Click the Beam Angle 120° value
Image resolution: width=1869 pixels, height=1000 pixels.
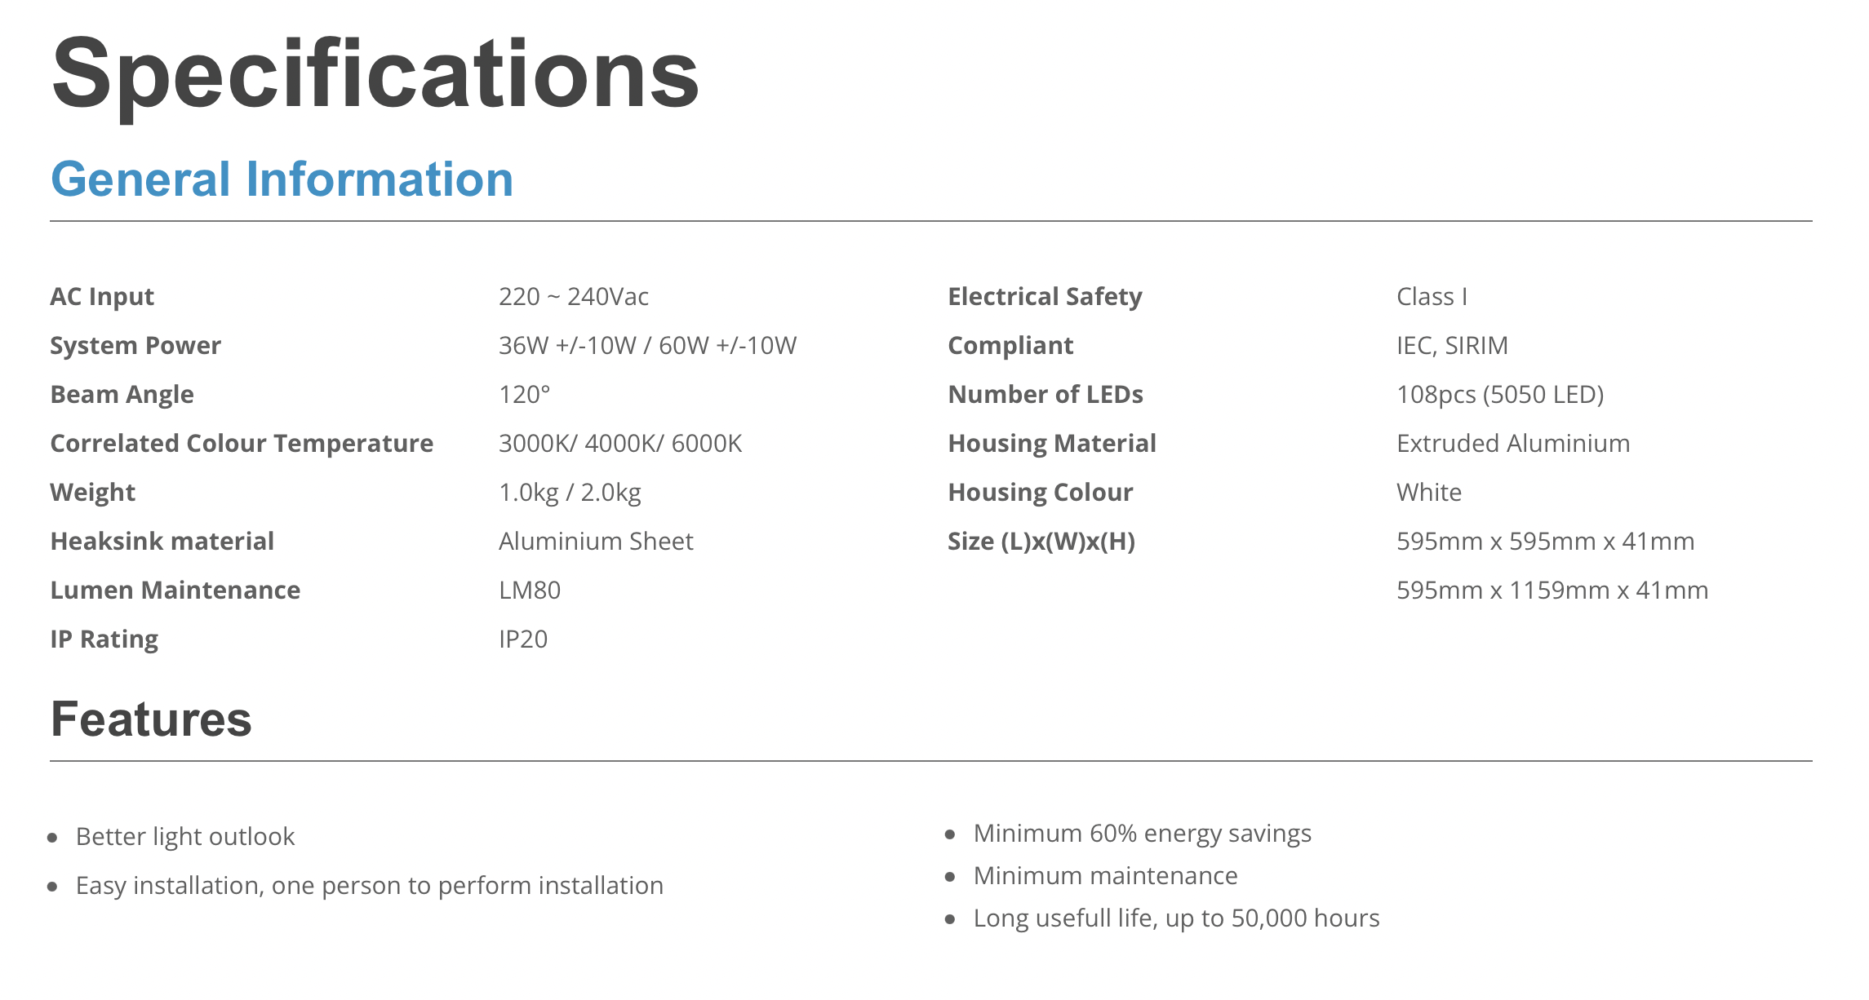[525, 395]
